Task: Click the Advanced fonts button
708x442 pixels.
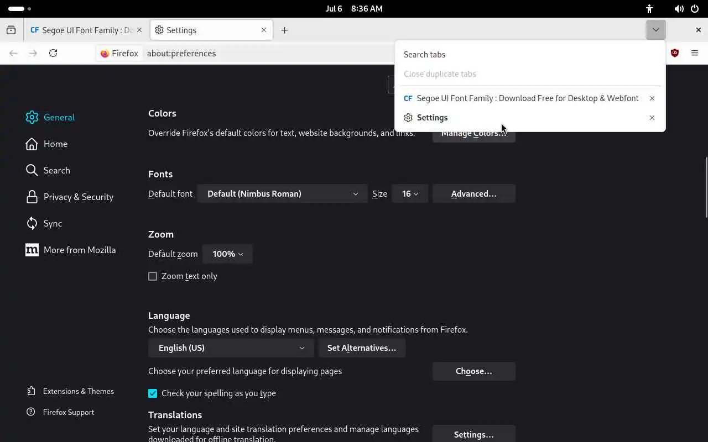Action: click(474, 194)
